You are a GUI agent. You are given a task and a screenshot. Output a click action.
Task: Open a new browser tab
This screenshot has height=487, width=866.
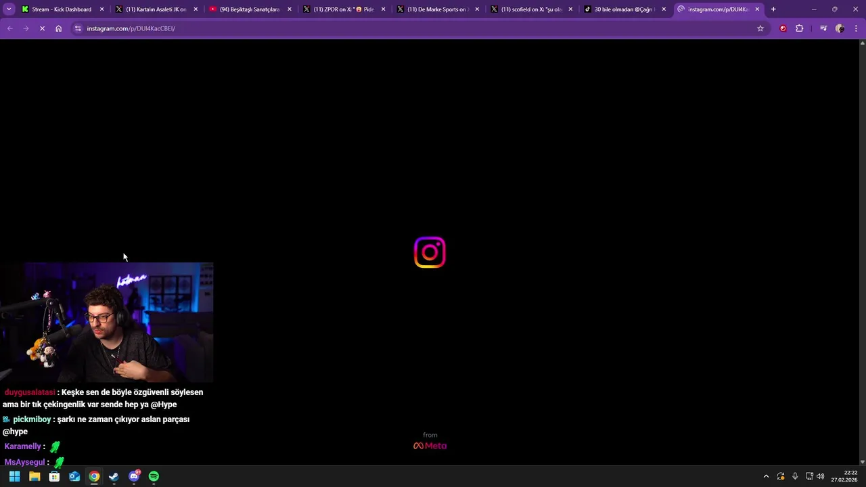click(773, 9)
